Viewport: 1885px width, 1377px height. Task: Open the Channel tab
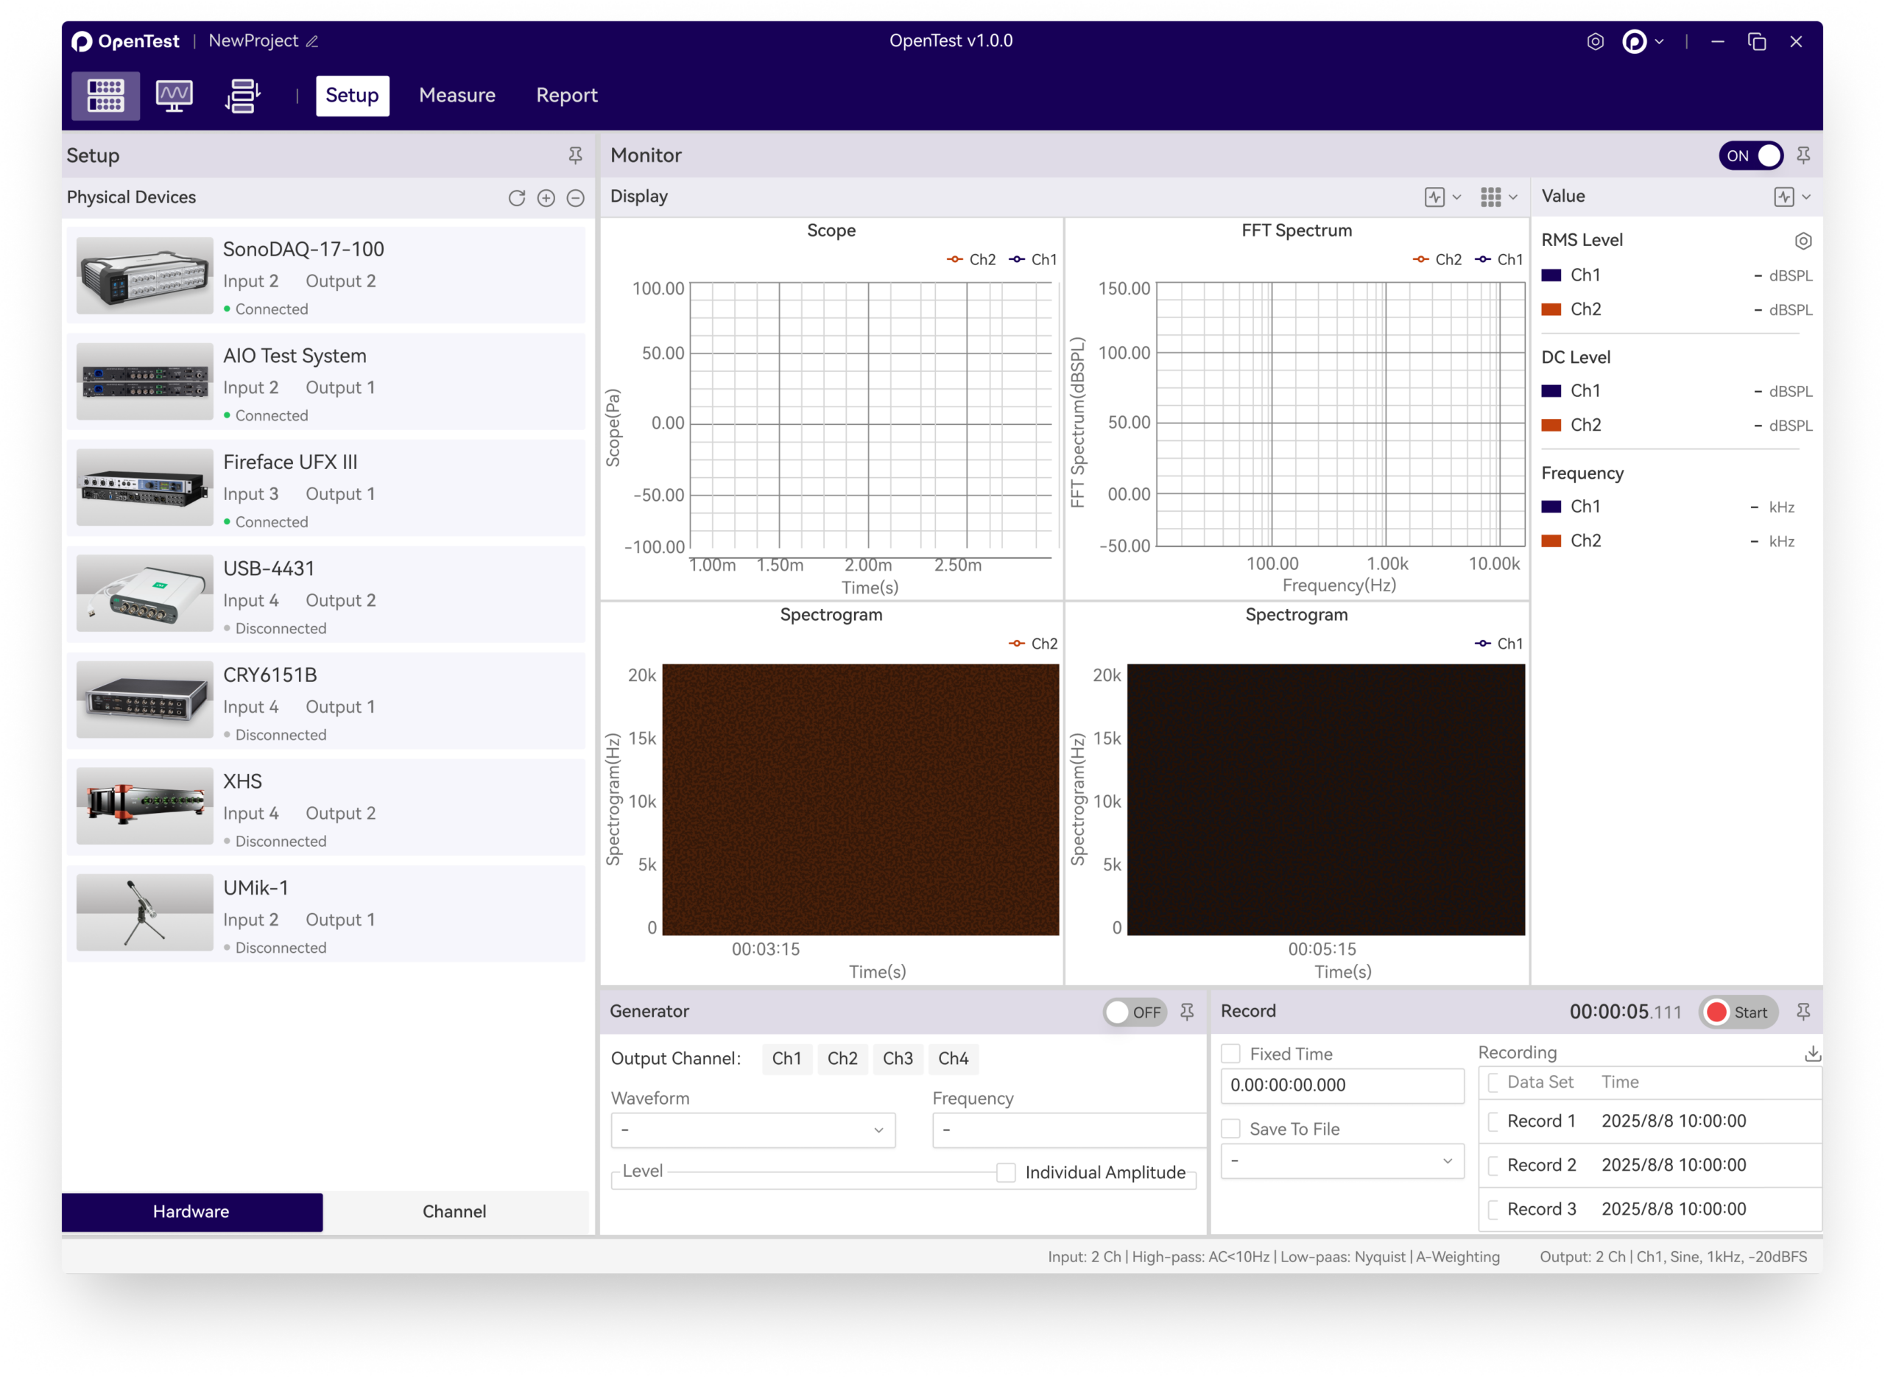(454, 1211)
